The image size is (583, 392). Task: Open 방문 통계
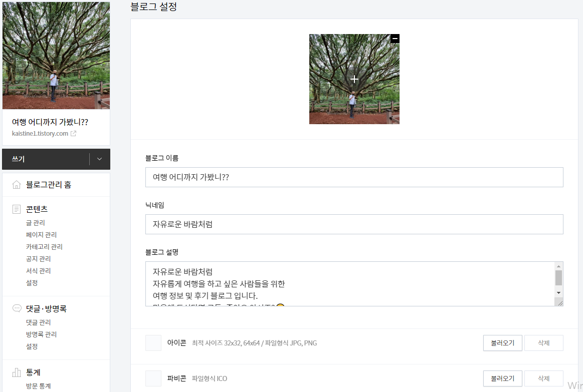pyautogui.click(x=38, y=386)
